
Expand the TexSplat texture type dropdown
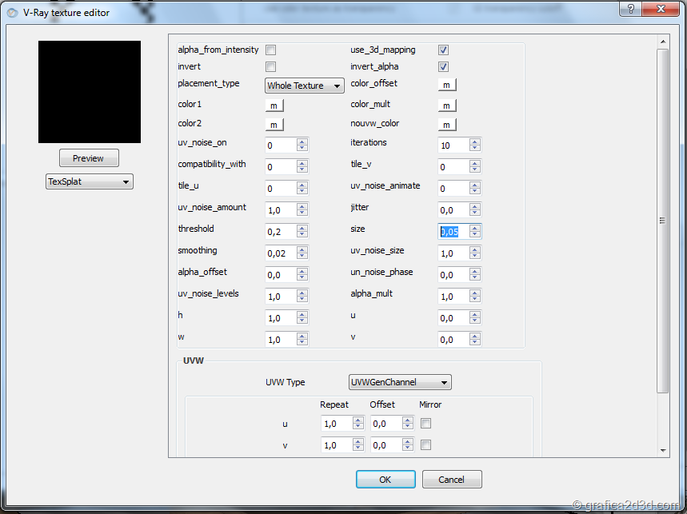coord(90,181)
